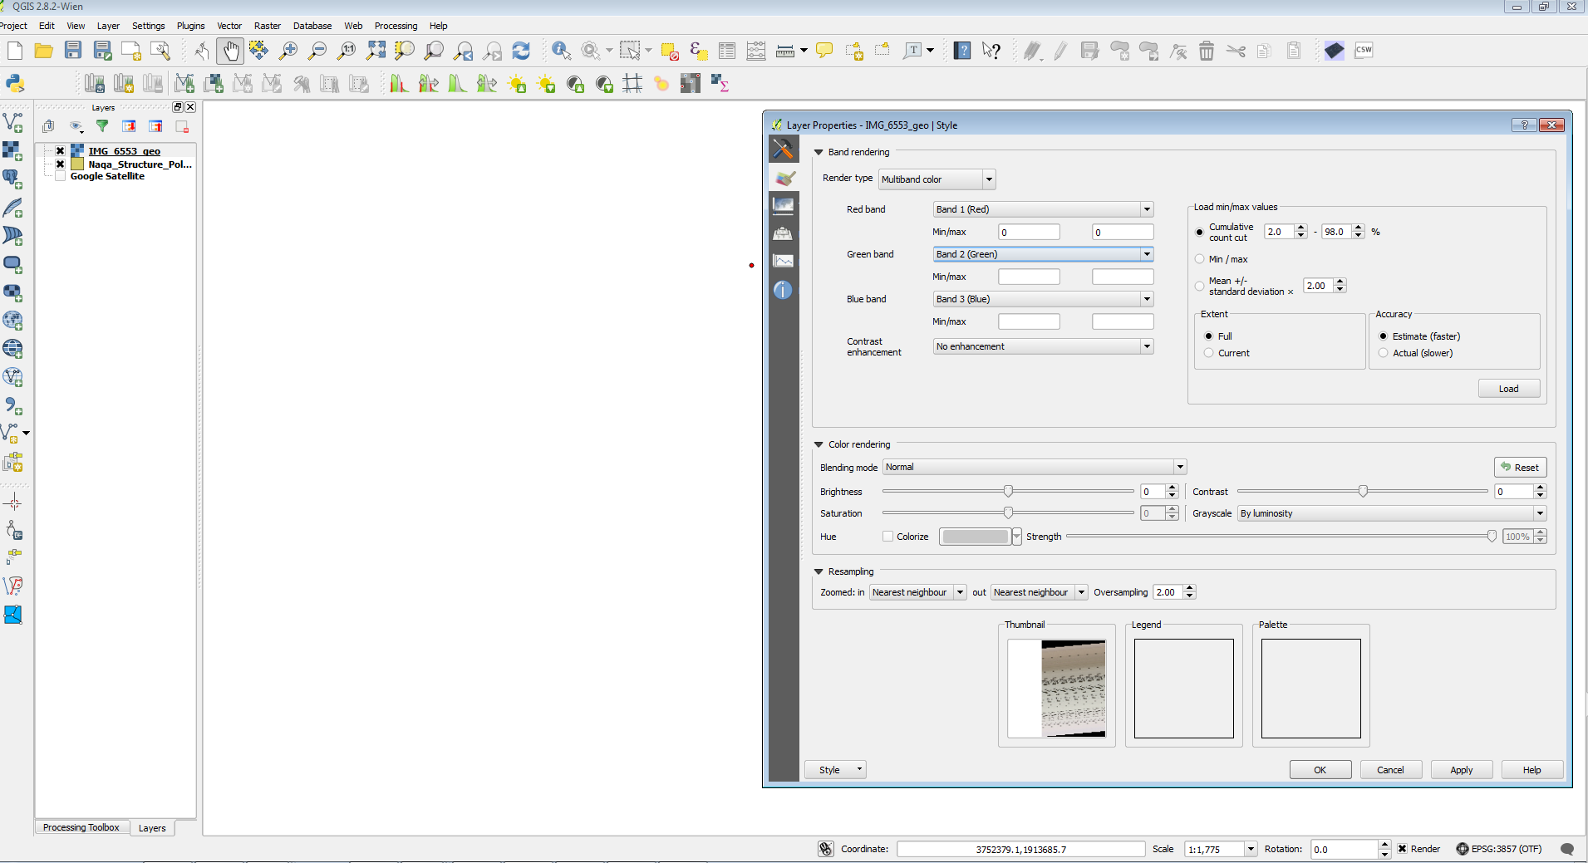Select the Identify Features tool
Viewport: 1588px width, 863px height.
(561, 51)
